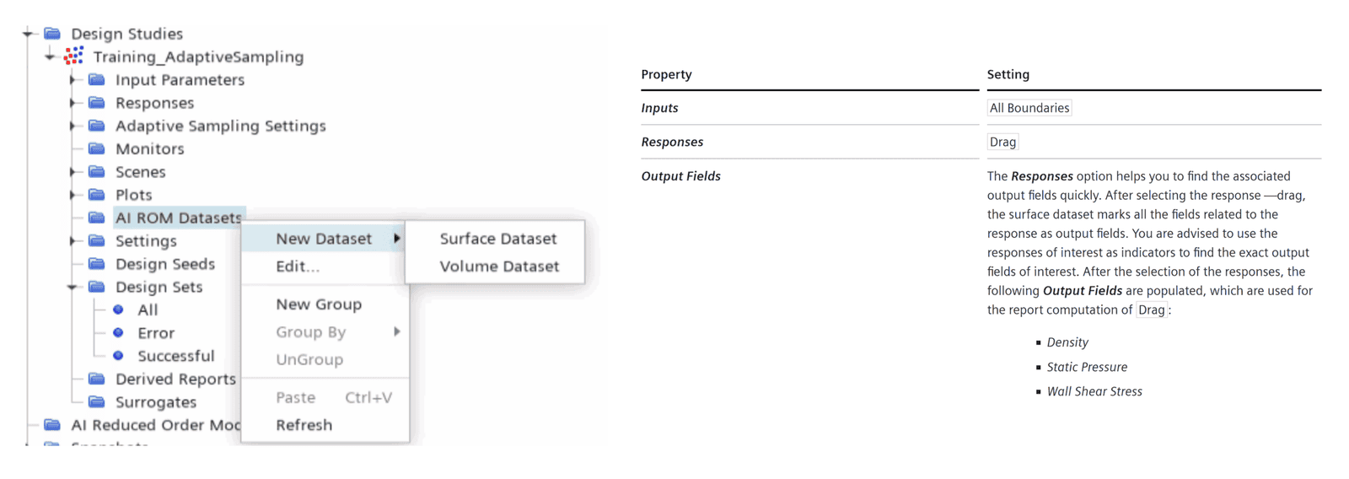This screenshot has width=1349, height=479.
Task: Expand the Input Parameters node arrow
Action: (x=73, y=79)
